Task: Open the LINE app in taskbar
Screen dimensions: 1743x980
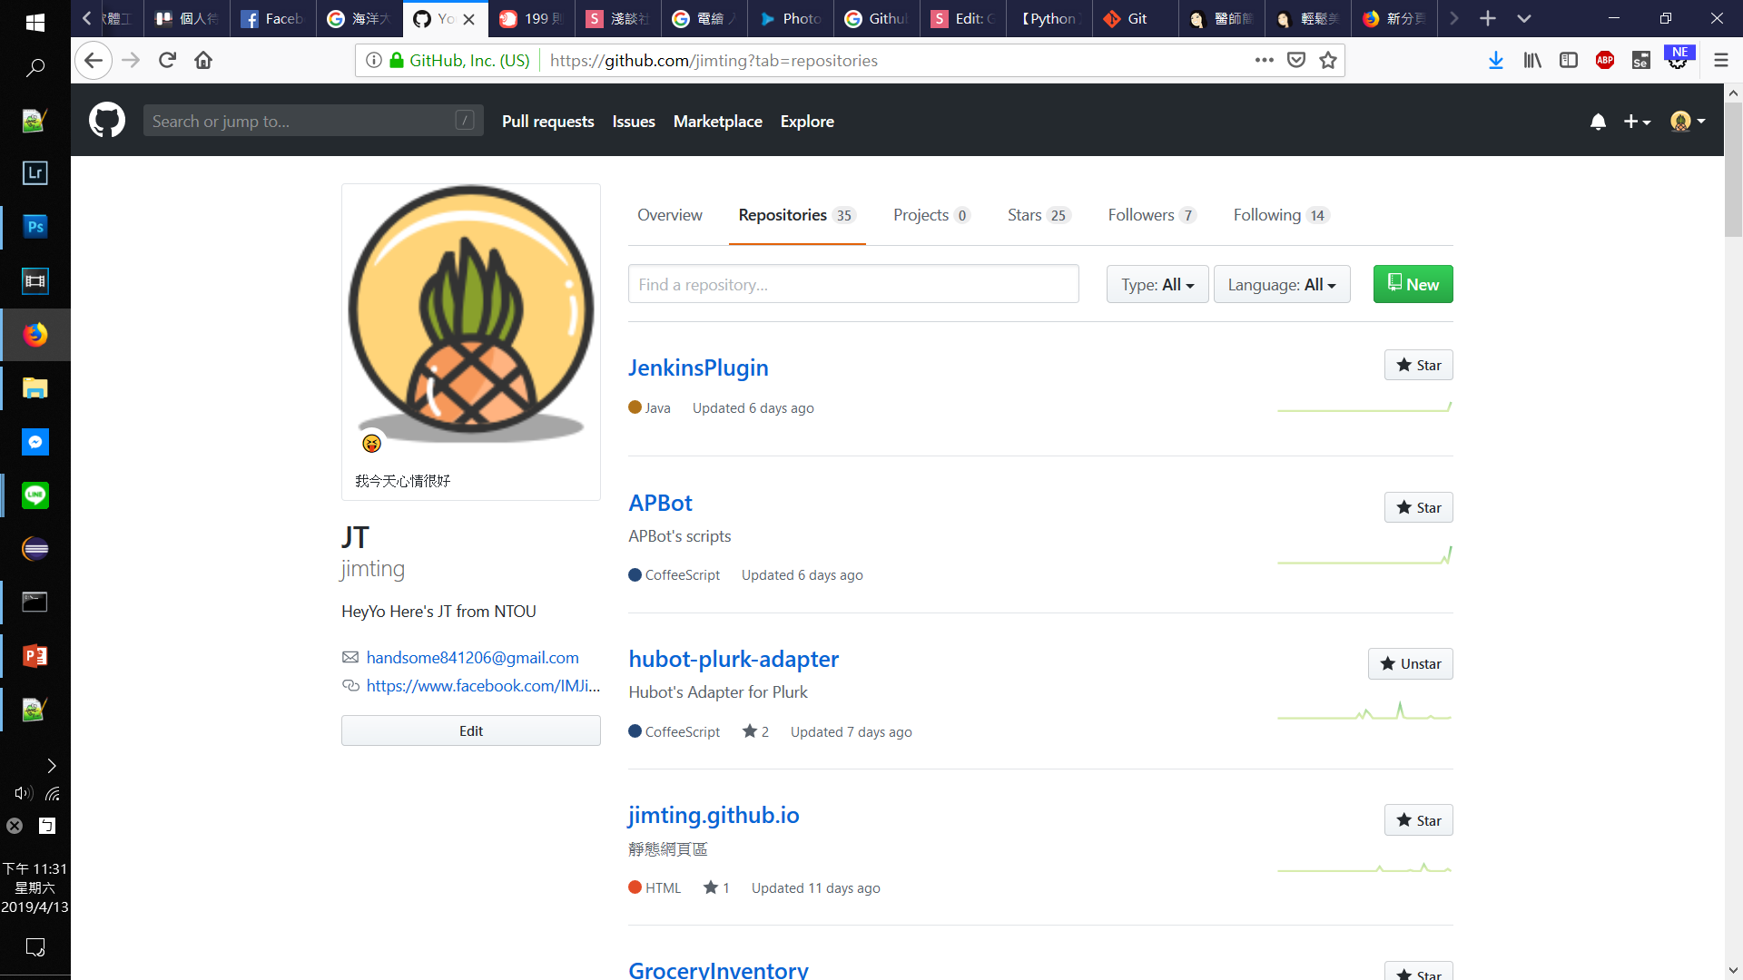Action: (x=35, y=495)
